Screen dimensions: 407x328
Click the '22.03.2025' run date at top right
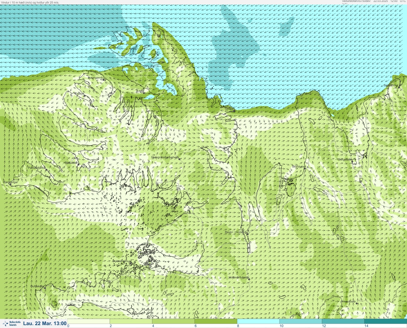(x=381, y=1)
